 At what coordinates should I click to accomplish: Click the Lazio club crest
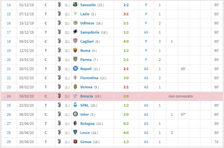coord(75,14)
